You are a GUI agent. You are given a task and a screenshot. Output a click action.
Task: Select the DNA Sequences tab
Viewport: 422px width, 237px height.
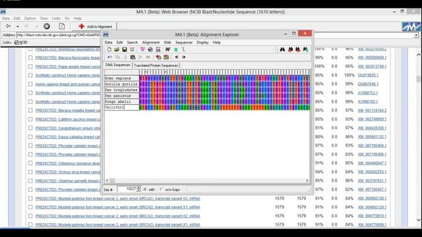tap(117, 65)
